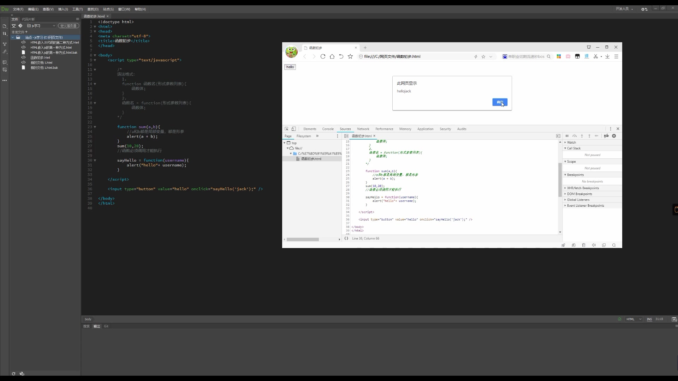Screen dimensions: 678x381
Task: Click the inspect element picker icon
Action: (x=286, y=129)
